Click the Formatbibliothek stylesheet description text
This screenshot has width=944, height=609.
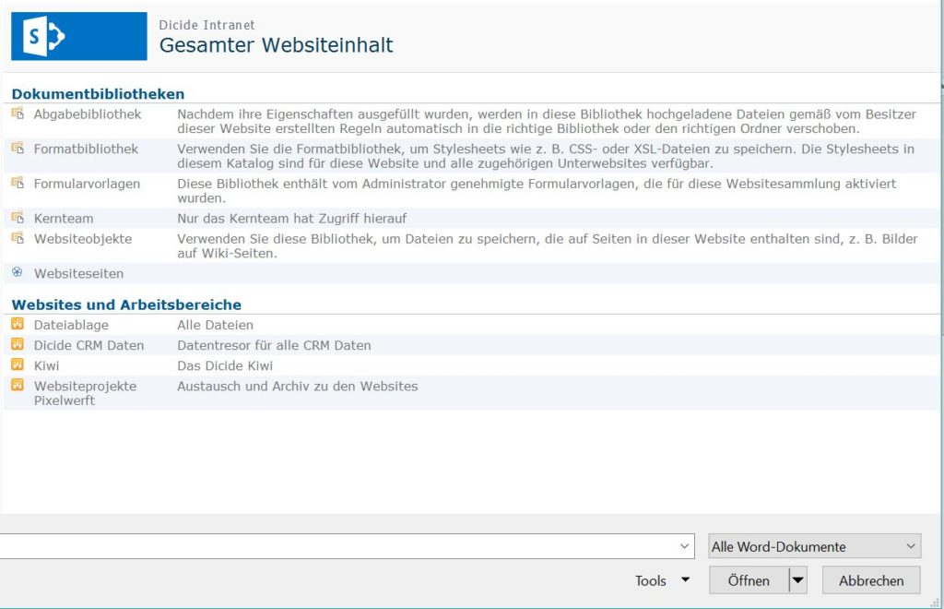click(x=546, y=156)
